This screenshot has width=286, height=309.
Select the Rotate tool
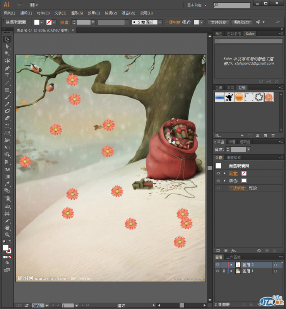7,126
